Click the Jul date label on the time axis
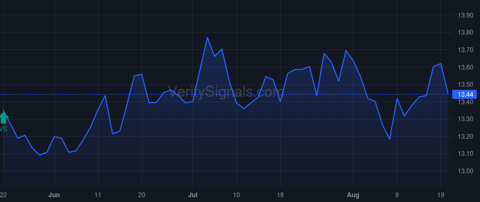The height and width of the screenshot is (202, 480). [x=193, y=195]
